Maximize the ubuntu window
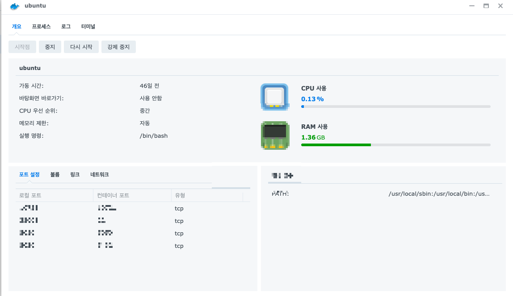513x296 pixels. point(486,6)
